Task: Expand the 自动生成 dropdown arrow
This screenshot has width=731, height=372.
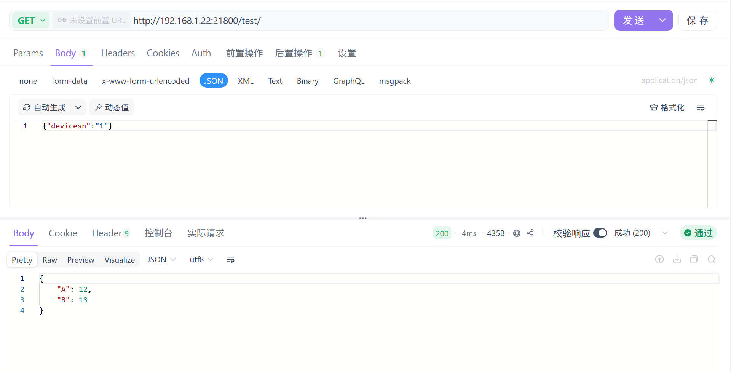Action: (78, 108)
